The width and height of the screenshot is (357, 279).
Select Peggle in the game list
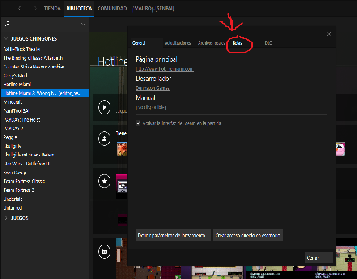45,137
